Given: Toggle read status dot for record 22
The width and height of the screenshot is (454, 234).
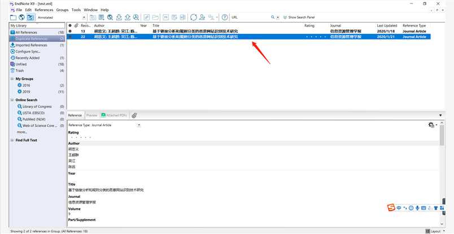Looking at the screenshot, I should tap(70, 37).
